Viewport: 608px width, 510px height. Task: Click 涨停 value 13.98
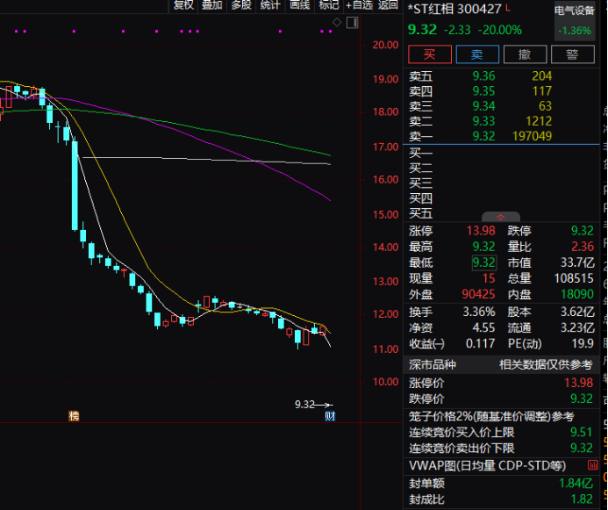tap(481, 231)
